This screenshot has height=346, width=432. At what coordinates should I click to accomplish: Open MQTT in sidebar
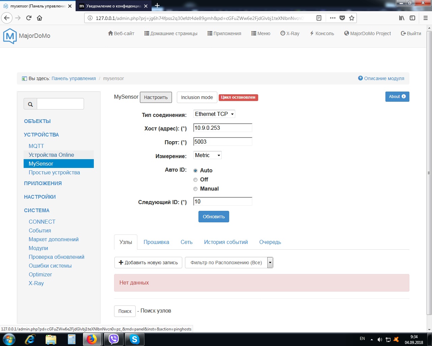pyautogui.click(x=36, y=146)
